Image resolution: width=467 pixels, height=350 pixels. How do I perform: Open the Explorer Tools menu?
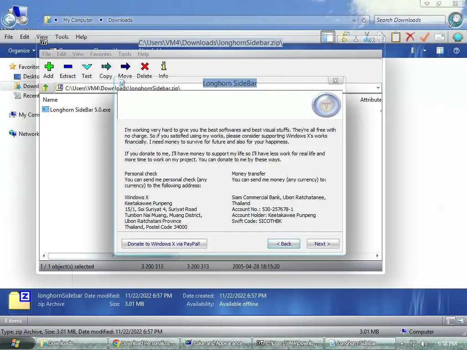pos(62,36)
